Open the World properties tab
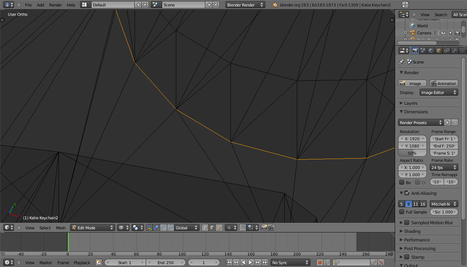Image resolution: width=467 pixels, height=267 pixels. coord(431,51)
